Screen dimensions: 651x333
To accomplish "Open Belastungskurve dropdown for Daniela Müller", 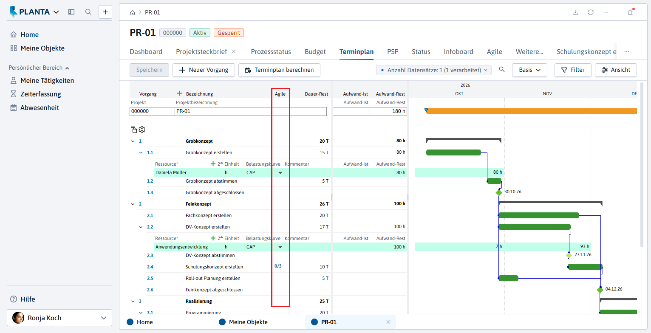I will 280,172.
